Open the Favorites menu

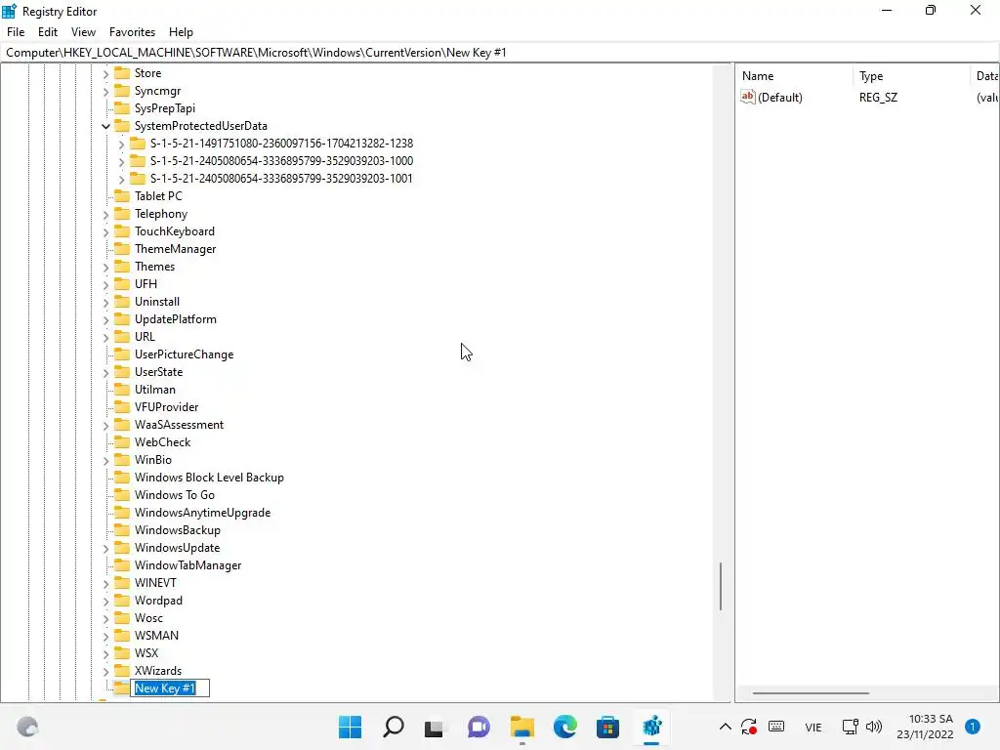(x=132, y=32)
